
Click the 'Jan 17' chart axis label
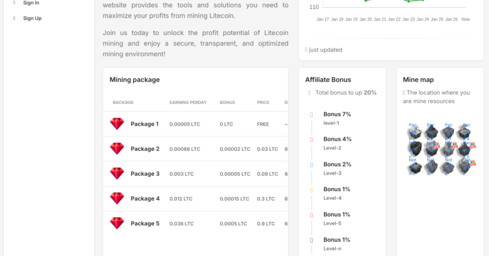(323, 19)
